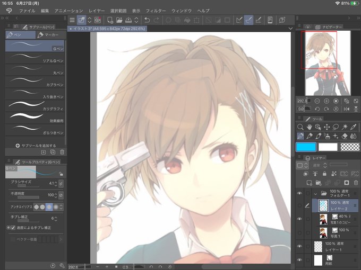361x270 pixels.
Task: Open Clip Studio swirl icon
Action: point(98,20)
